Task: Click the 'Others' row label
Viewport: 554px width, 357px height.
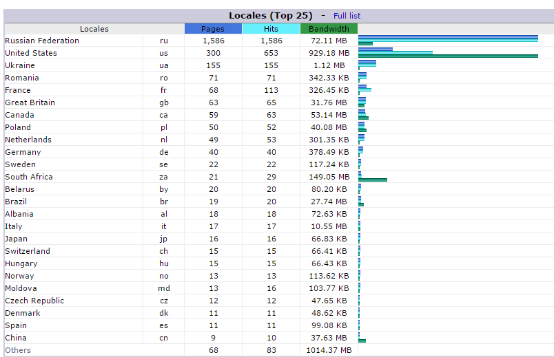Action: point(18,350)
